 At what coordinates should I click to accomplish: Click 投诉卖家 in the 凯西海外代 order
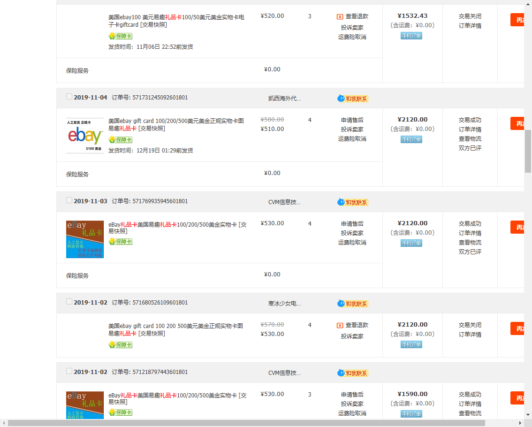[352, 130]
